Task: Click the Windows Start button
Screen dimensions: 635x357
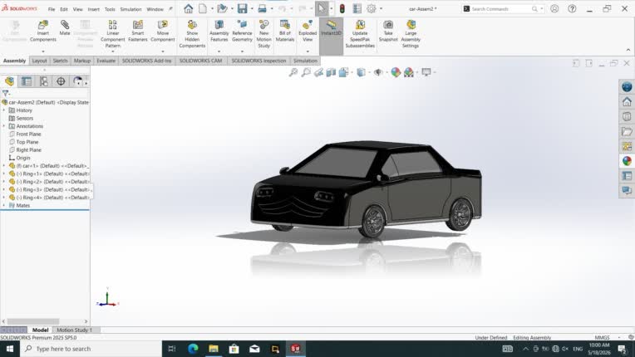Action: point(10,349)
